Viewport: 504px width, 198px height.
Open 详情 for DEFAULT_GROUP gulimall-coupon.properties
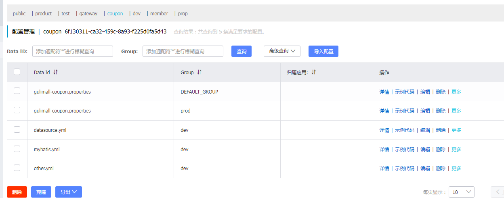pos(384,92)
